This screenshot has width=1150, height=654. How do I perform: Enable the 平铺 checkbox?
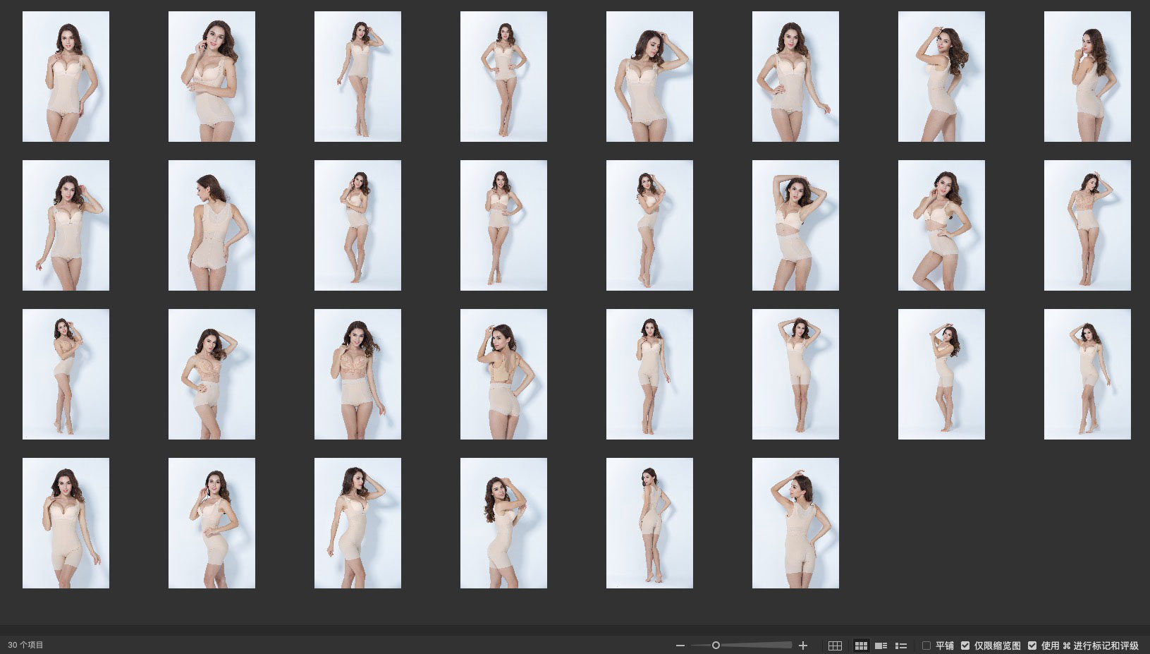click(926, 646)
